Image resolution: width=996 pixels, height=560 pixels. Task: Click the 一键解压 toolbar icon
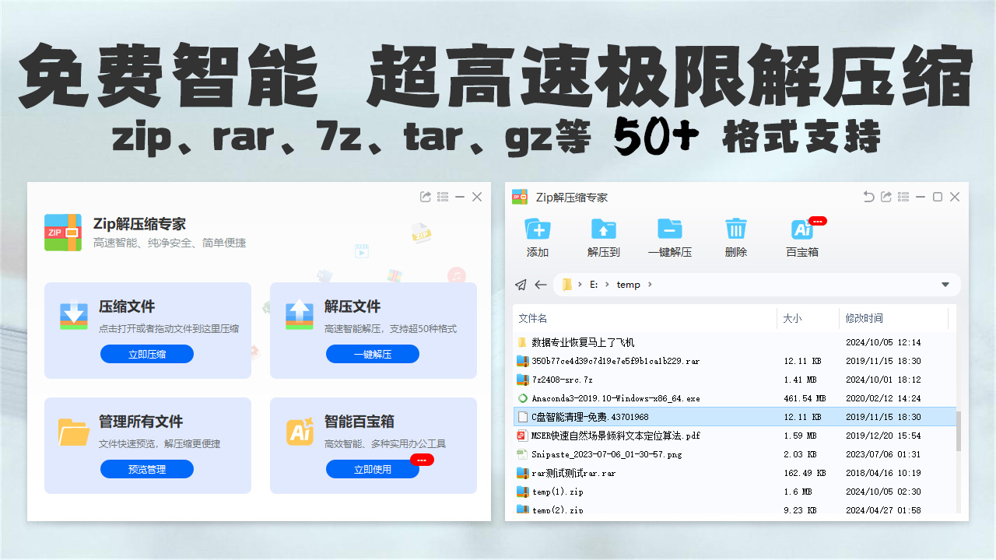point(669,228)
